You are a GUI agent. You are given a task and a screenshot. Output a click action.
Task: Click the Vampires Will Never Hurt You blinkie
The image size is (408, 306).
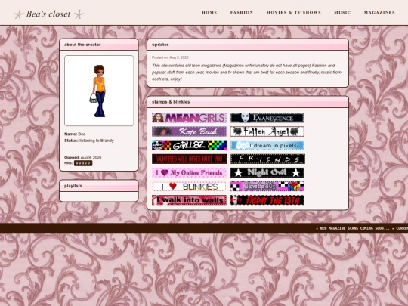[x=189, y=159]
